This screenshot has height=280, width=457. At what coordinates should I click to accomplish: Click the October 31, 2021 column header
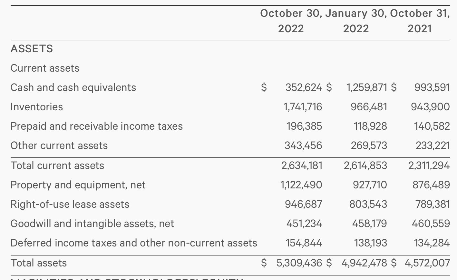pos(420,21)
